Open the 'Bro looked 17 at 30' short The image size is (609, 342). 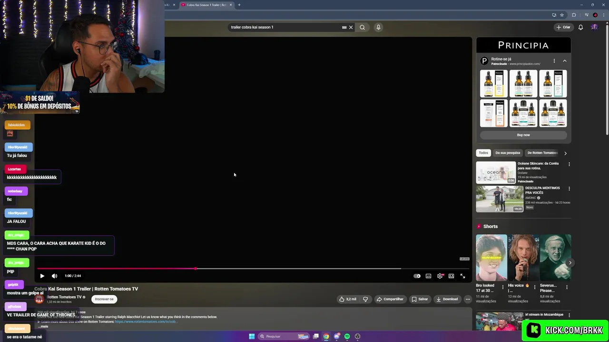point(491,258)
